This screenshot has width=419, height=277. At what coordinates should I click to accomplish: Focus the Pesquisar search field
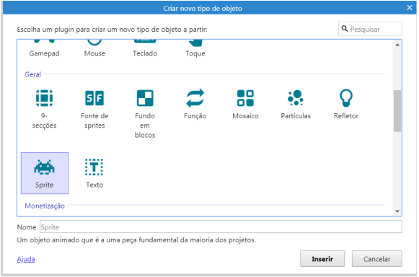coord(370,29)
